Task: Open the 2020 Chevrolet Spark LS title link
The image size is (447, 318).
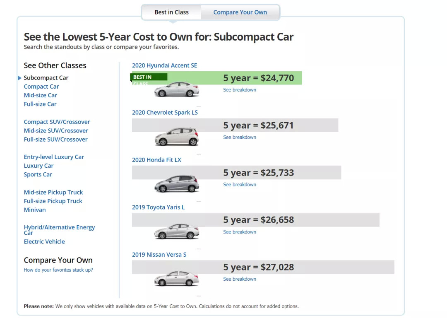Action: pos(165,113)
